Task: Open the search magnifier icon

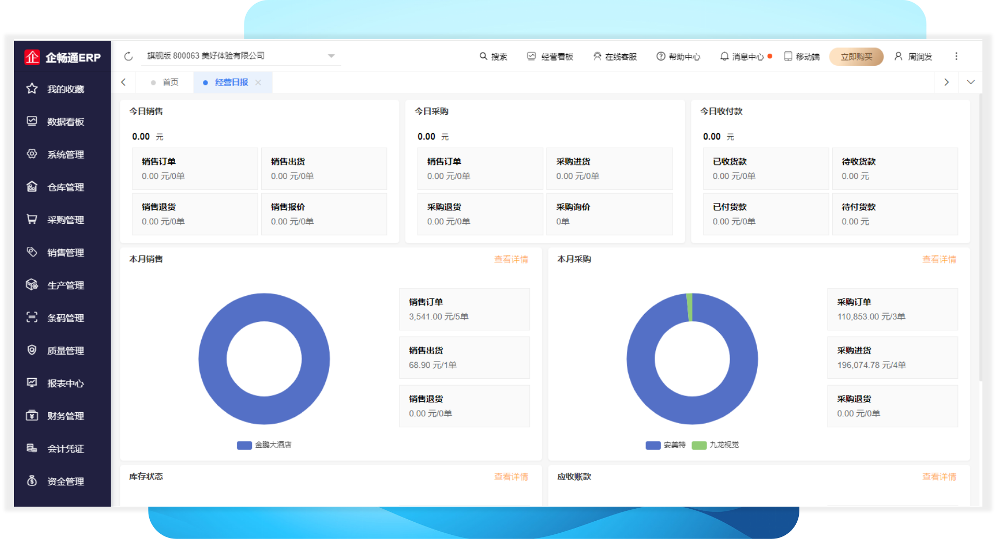Action: (x=483, y=56)
